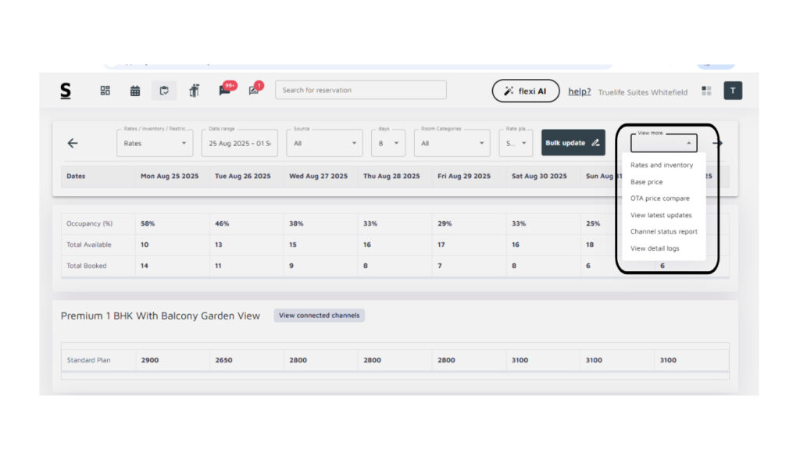800x450 pixels.
Task: Click Mon Aug 25 2025 column header
Action: (x=170, y=176)
